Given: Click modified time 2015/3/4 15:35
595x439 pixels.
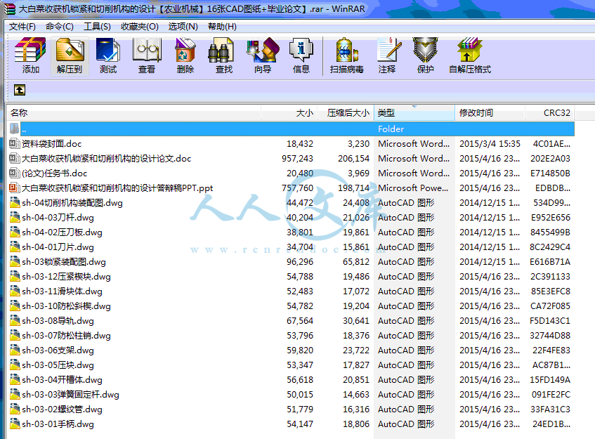Looking at the screenshot, I should 490,143.
